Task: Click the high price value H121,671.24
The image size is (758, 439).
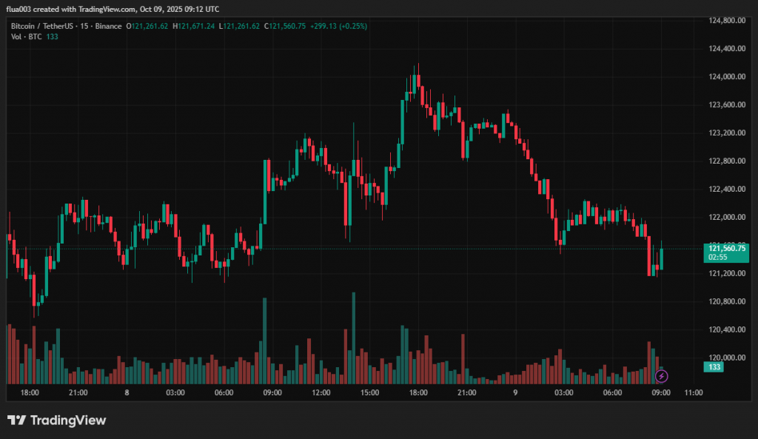Action: coord(194,26)
